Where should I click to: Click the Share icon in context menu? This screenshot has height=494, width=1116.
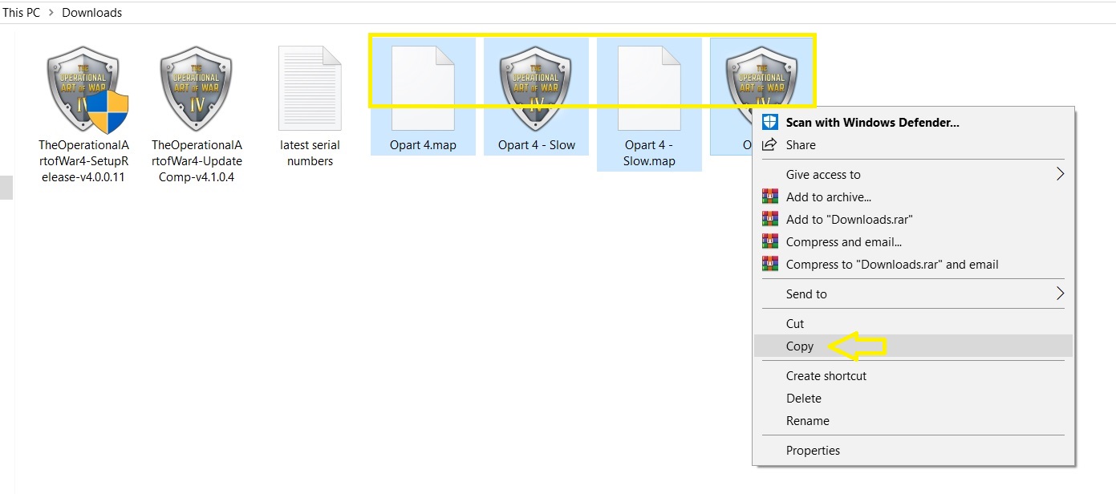[x=769, y=144]
